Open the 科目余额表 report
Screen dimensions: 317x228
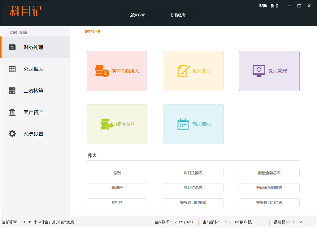tap(193, 173)
